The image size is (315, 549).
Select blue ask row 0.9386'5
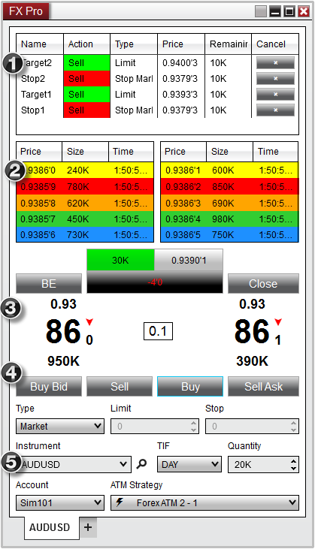pyautogui.click(x=229, y=234)
